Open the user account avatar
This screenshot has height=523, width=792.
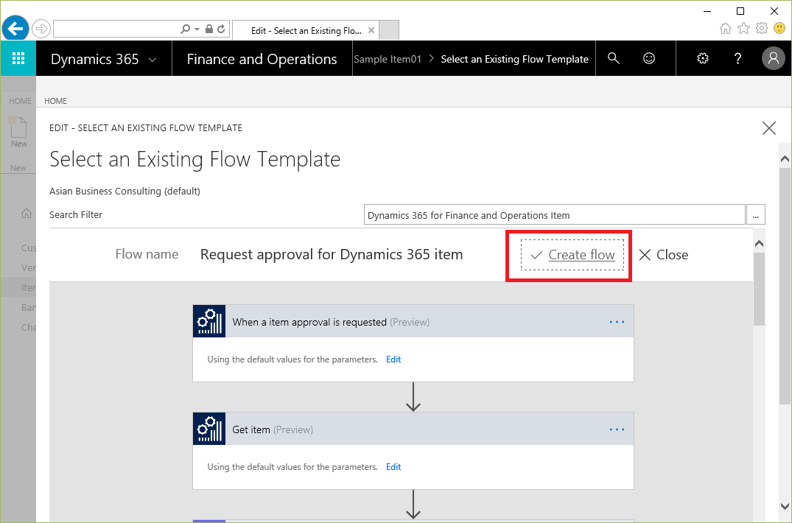coord(774,58)
